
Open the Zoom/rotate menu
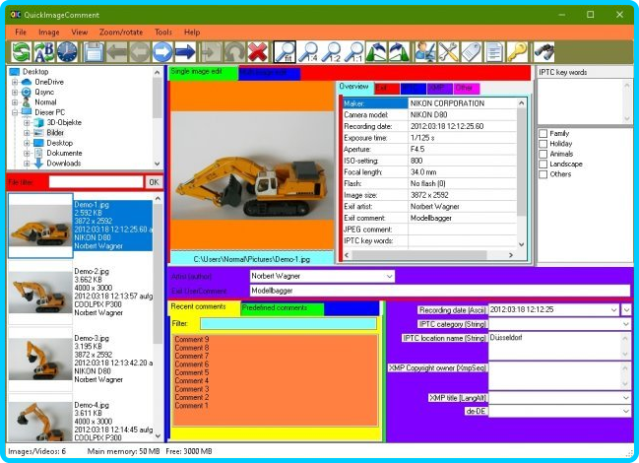121,33
